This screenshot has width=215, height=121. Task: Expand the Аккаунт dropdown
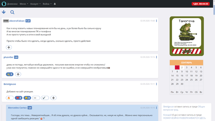coord(35,4)
